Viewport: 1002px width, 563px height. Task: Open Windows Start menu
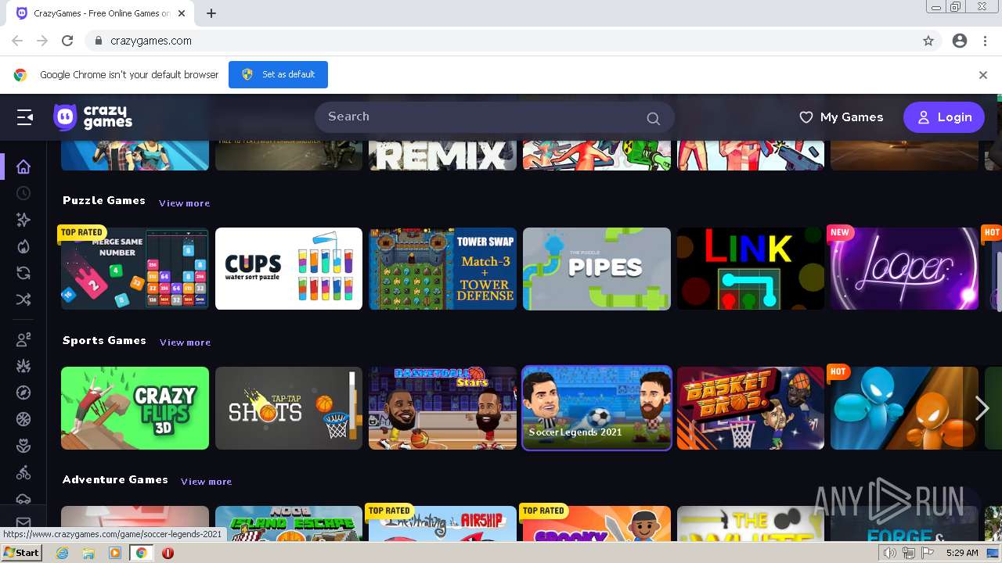click(21, 553)
